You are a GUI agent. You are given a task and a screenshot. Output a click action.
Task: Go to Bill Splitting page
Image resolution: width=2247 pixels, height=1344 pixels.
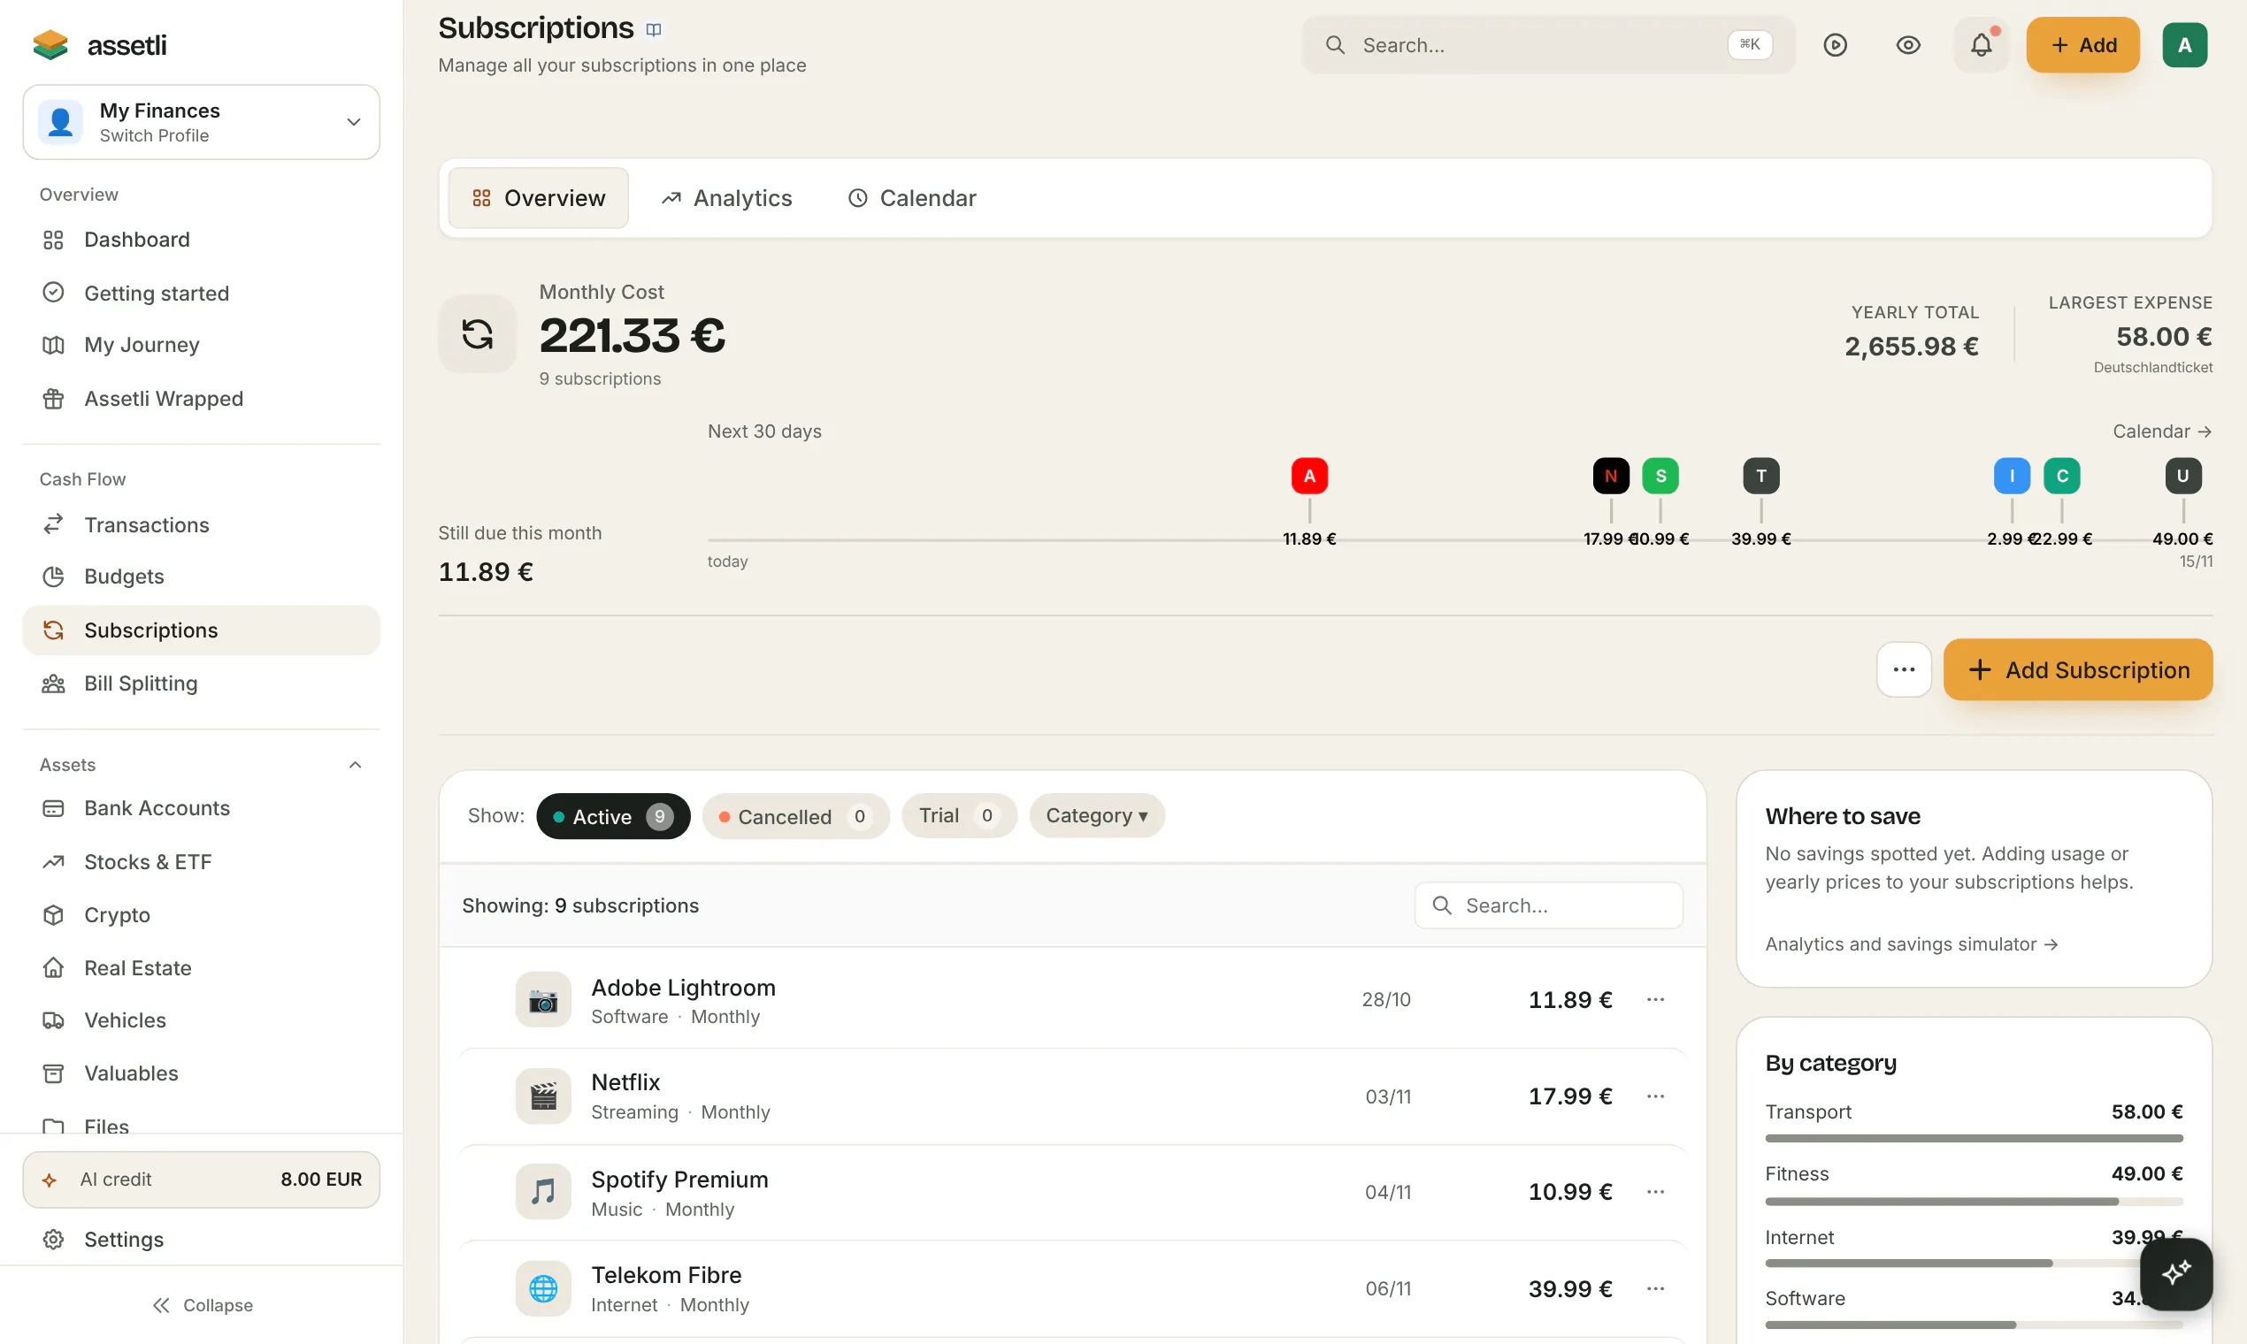pos(201,683)
